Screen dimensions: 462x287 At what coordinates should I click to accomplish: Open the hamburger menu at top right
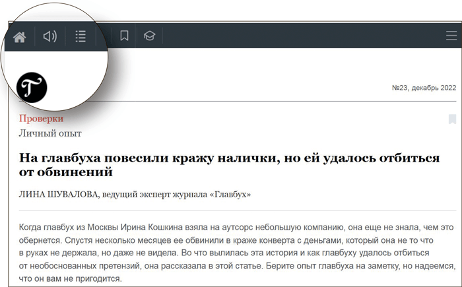(x=451, y=36)
